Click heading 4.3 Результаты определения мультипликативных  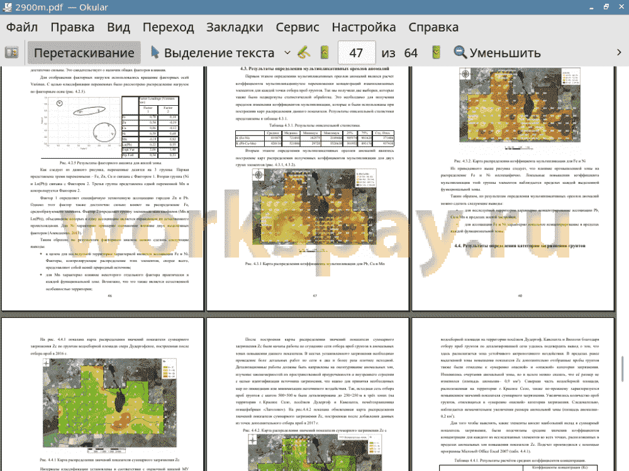(315, 69)
